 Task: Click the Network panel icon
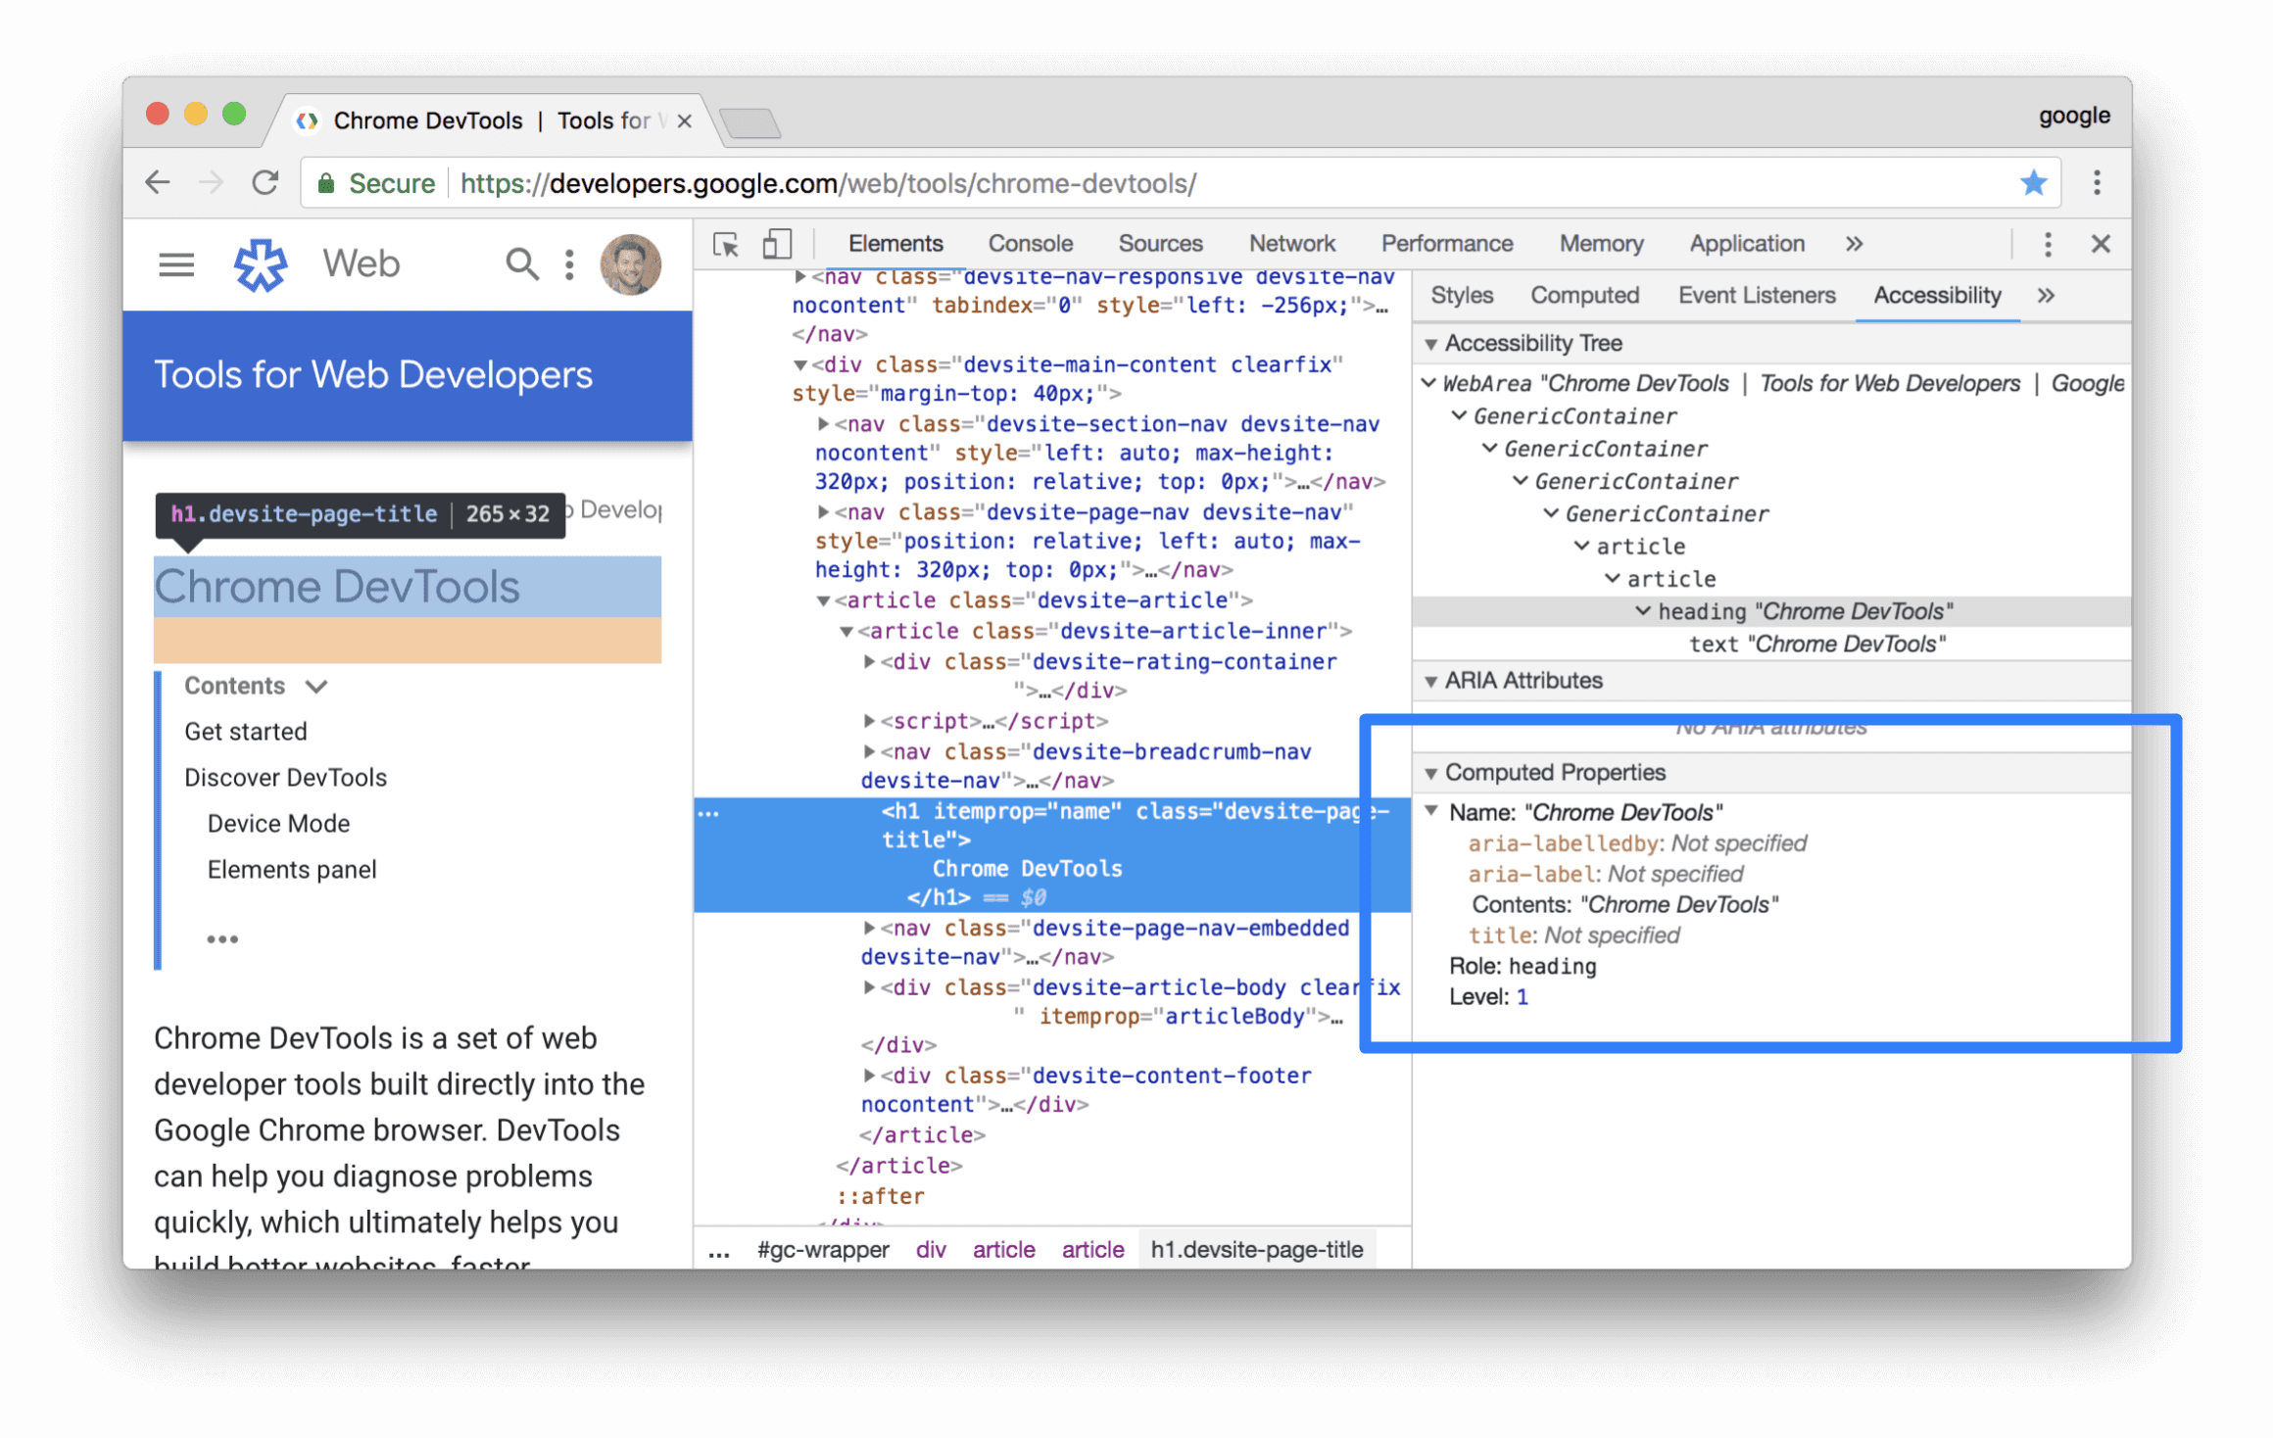coord(1290,244)
